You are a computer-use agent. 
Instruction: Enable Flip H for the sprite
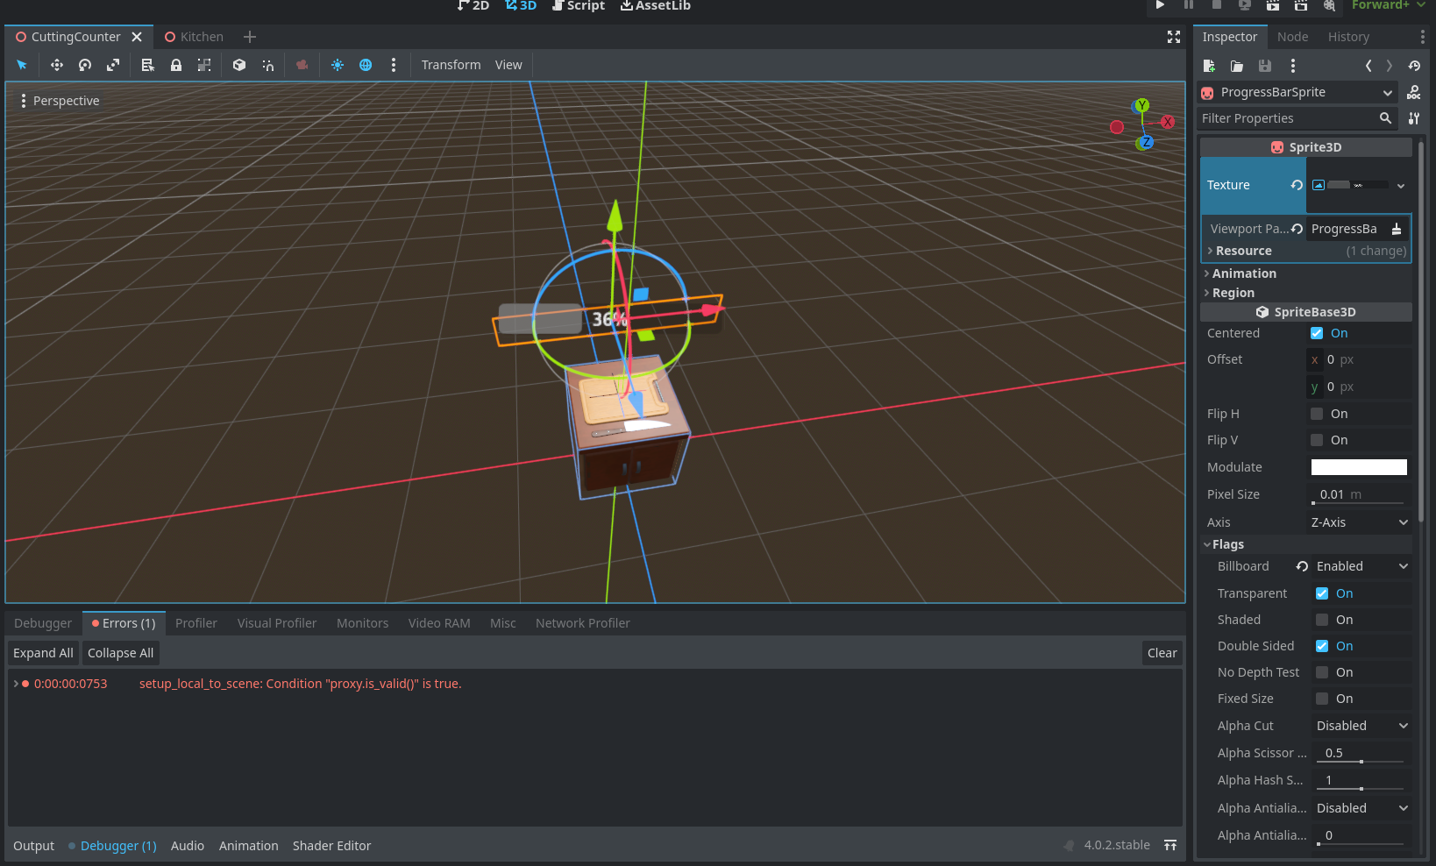point(1316,413)
